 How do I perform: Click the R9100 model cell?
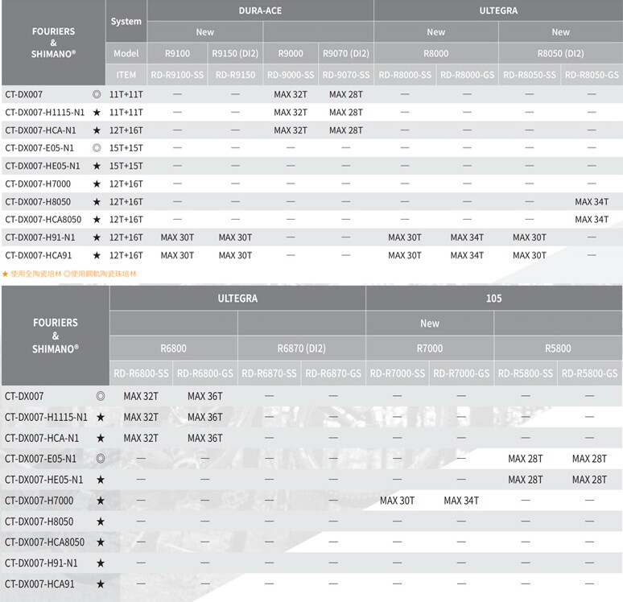tap(177, 53)
